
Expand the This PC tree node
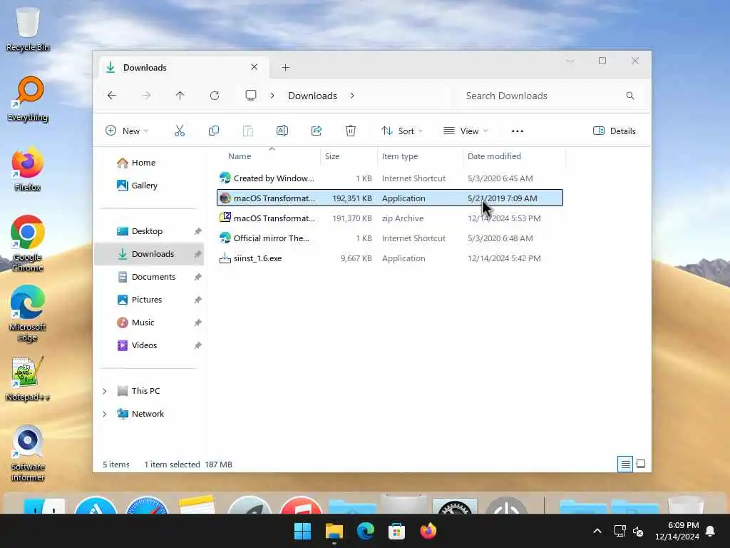pos(105,391)
